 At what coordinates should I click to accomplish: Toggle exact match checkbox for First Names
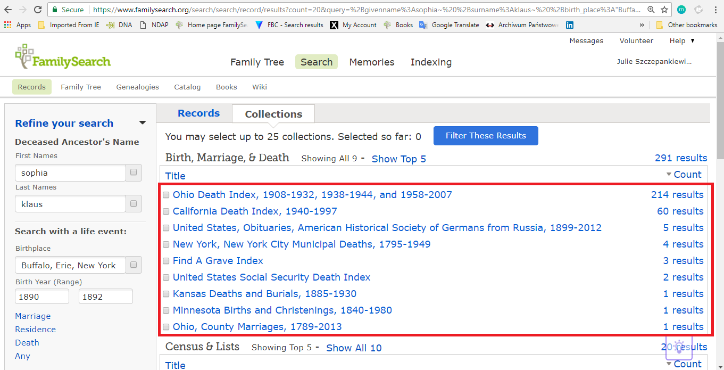pyautogui.click(x=134, y=172)
